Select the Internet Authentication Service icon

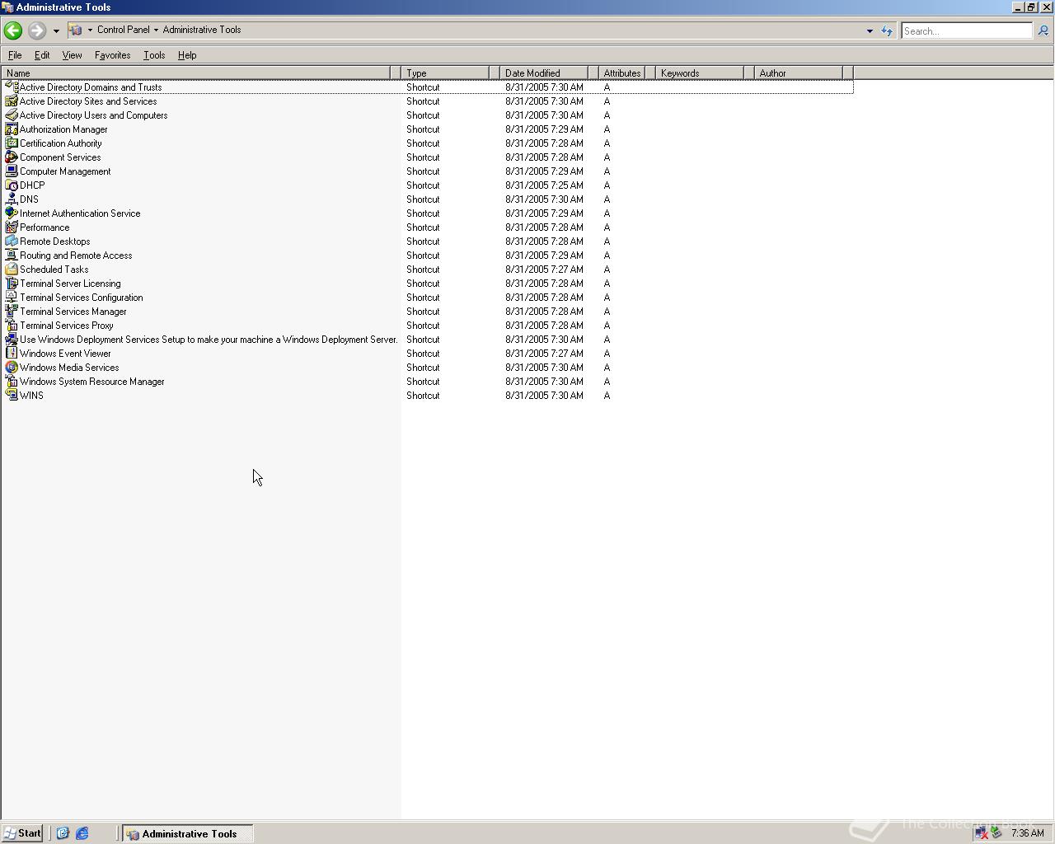click(12, 213)
